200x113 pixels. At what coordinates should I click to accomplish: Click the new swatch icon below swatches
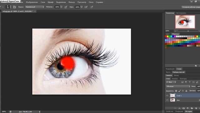pos(196,66)
